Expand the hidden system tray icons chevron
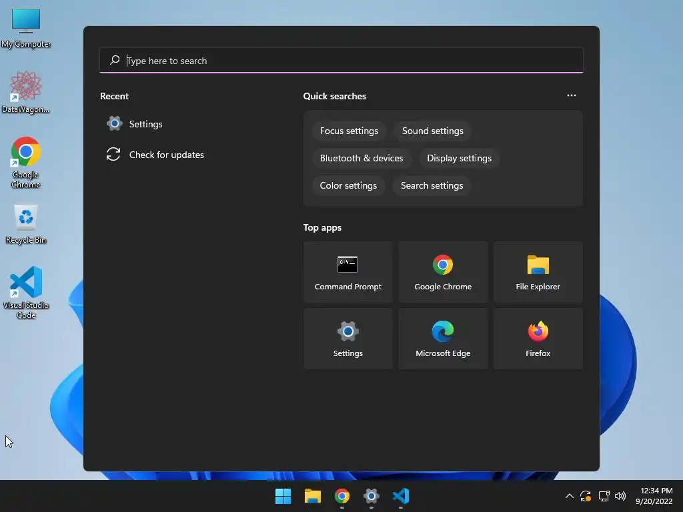Screen dimensions: 683x512 (570, 496)
